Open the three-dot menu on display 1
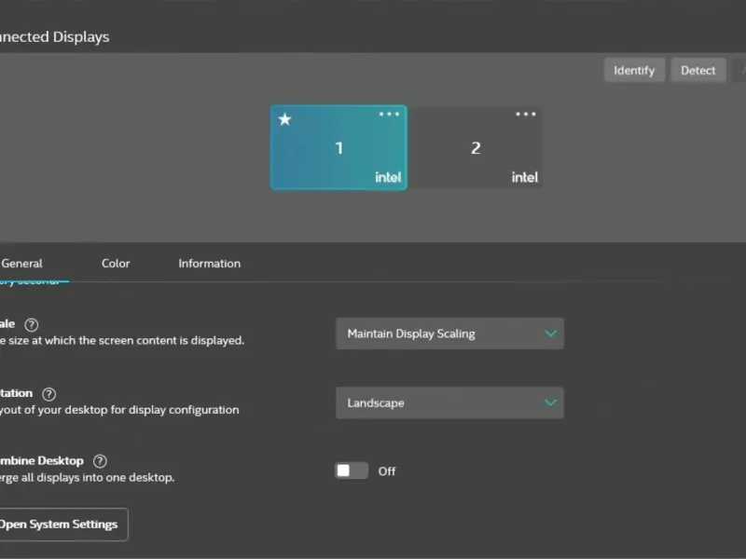746x559 pixels. pyautogui.click(x=389, y=114)
